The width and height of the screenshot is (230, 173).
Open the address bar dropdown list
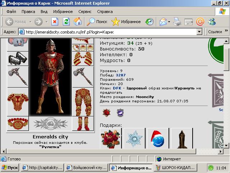[199, 32]
